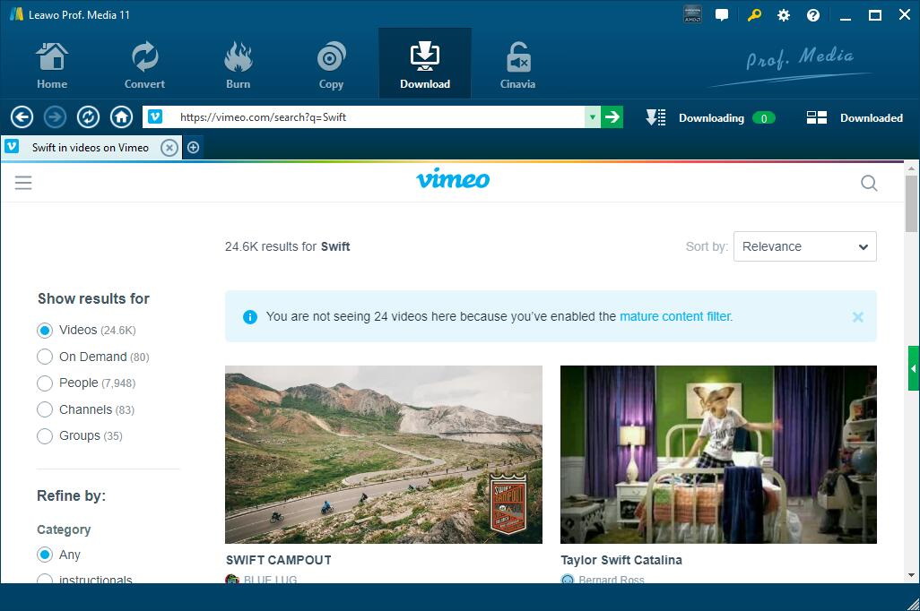Click the browser refresh icon
The width and height of the screenshot is (920, 611).
88,117
